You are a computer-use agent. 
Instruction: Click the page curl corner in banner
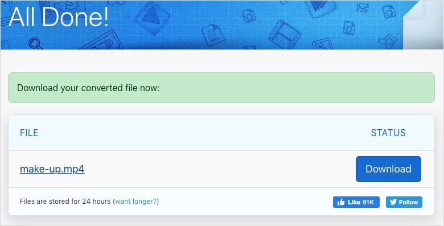pos(423,24)
